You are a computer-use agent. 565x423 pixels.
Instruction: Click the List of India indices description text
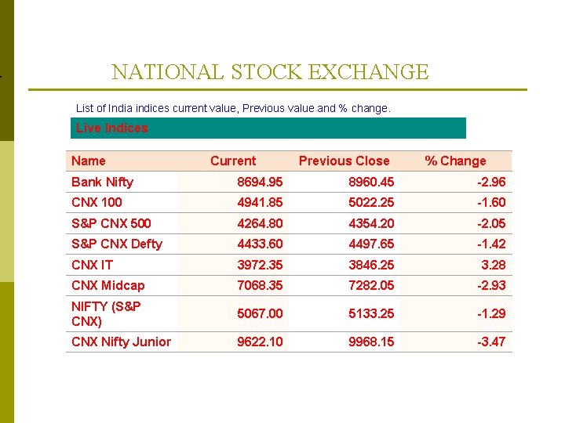(x=233, y=108)
